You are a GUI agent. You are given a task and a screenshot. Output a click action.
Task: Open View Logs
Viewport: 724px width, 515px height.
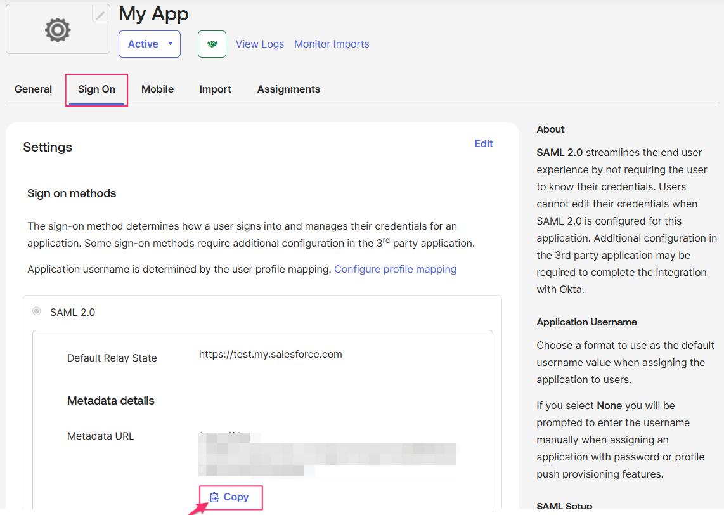coord(259,44)
